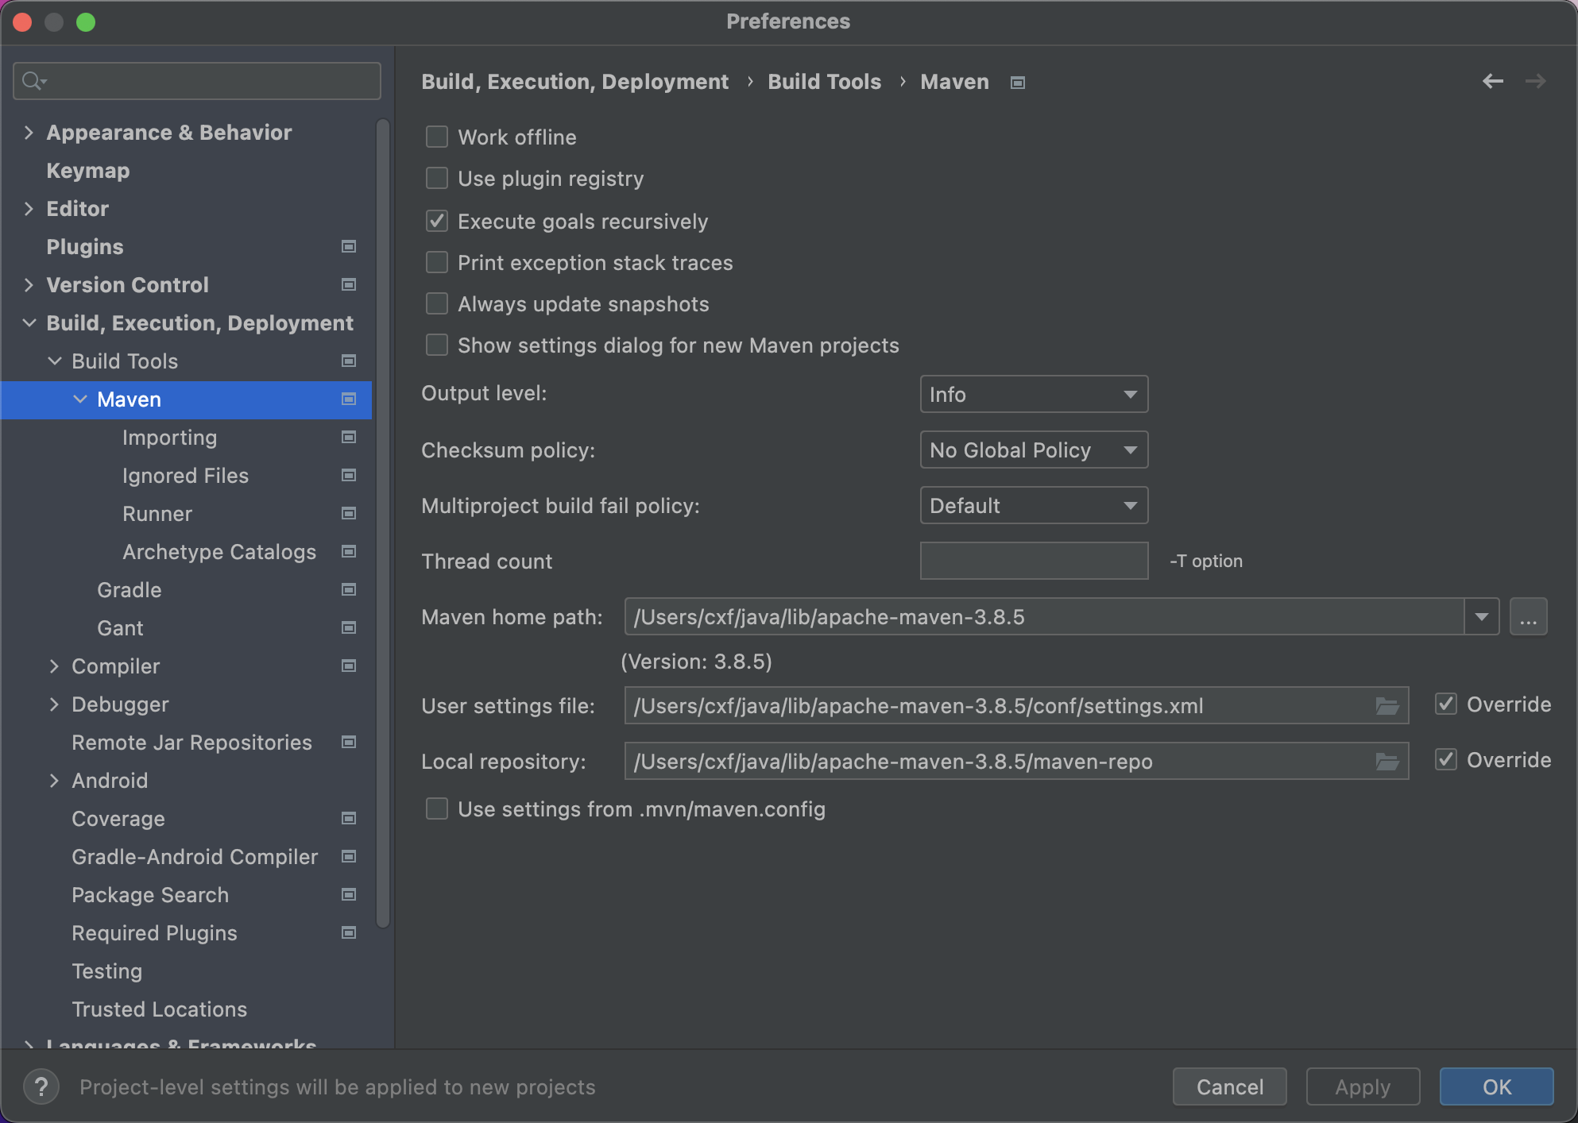This screenshot has width=1578, height=1123.
Task: Click Build, Execution, Deployment breadcrumb
Action: 574,82
